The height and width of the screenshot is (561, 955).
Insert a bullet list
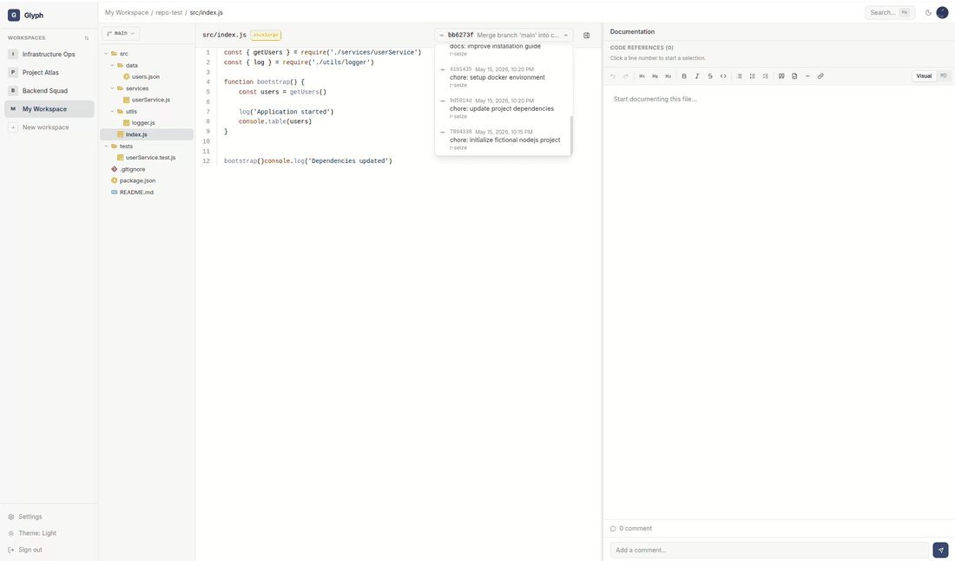coord(740,76)
